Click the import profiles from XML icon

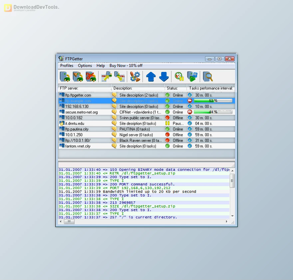click(107, 77)
